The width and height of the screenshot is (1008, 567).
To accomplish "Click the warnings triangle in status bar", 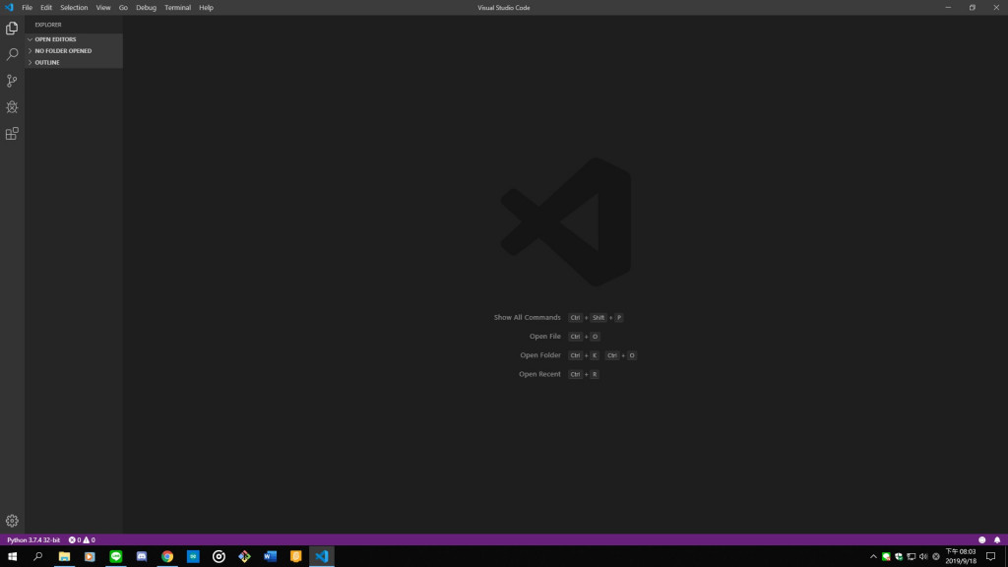I will click(87, 540).
